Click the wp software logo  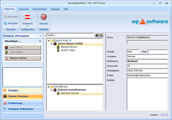[x=150, y=22]
